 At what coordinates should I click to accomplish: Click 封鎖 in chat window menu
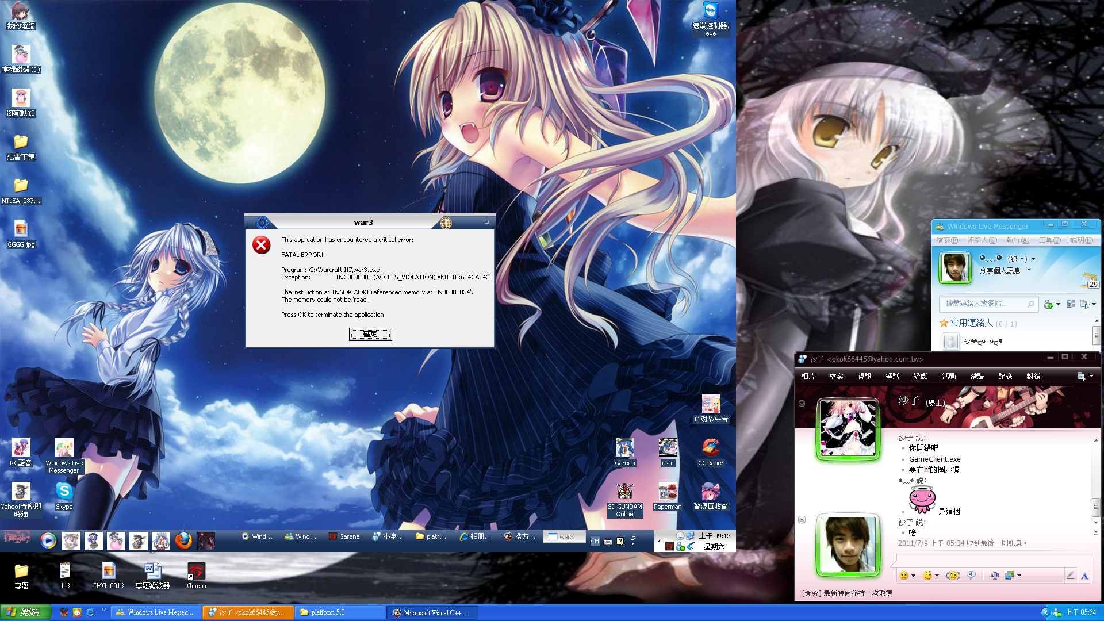(x=1033, y=377)
